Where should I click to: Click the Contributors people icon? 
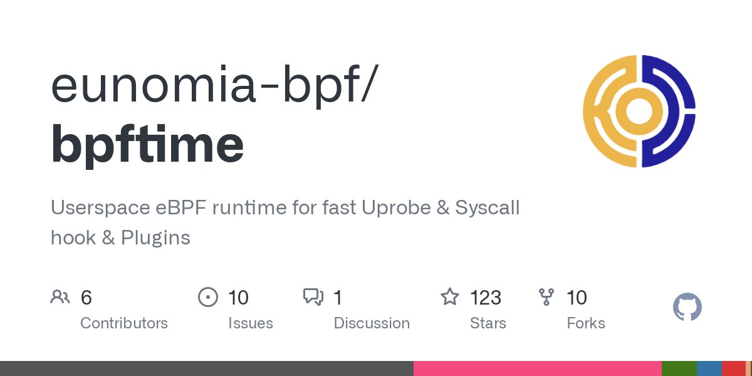point(60,297)
